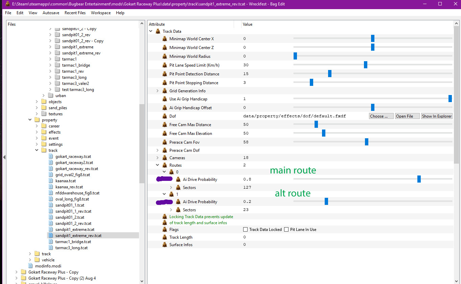
Task: Click the Bag Edit app icon in title bar
Action: [7, 4]
